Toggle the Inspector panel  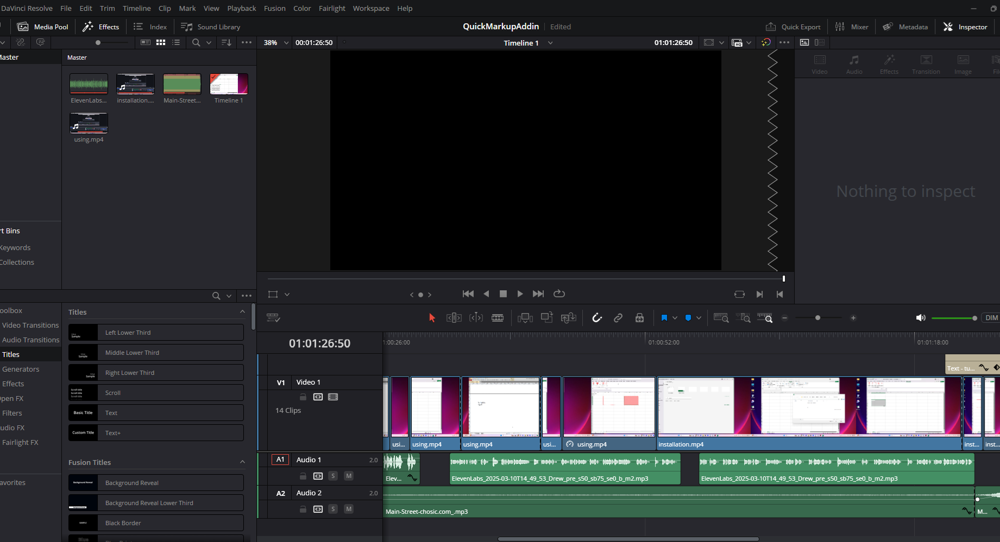pyautogui.click(x=965, y=27)
